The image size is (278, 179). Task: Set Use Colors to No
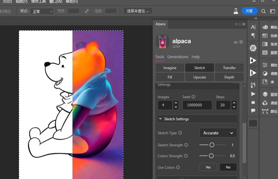pos(228,167)
